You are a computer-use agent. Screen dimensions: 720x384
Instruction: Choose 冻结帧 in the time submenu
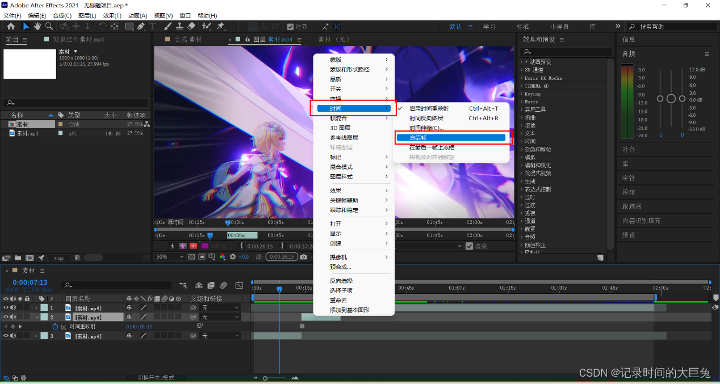[450, 138]
